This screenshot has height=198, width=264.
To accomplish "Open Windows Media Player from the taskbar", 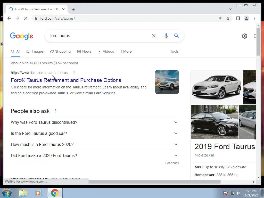I will [38, 193].
